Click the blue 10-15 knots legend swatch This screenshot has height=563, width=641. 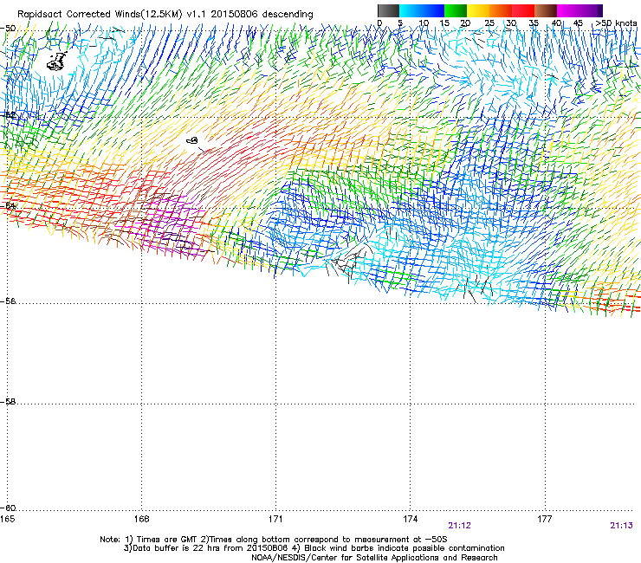tap(433, 10)
